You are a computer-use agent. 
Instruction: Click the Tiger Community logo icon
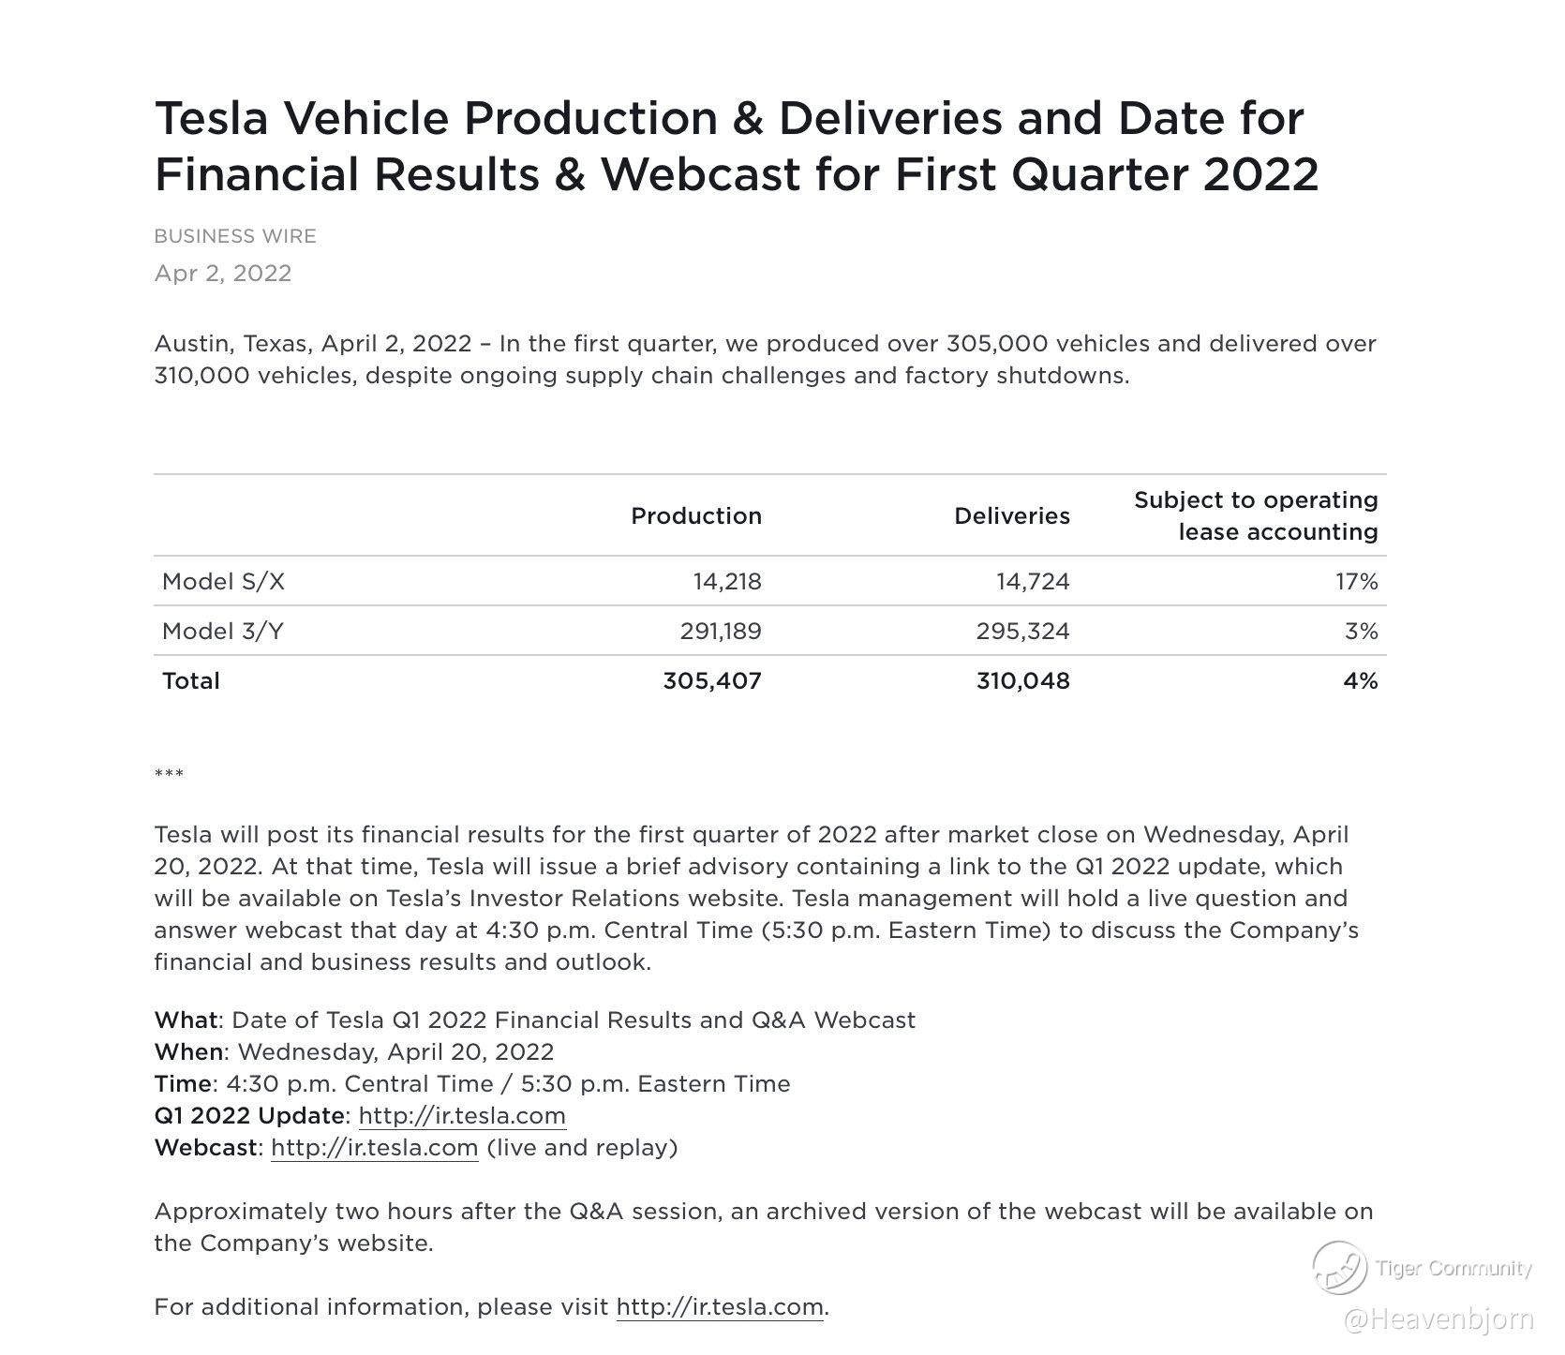[1339, 1266]
